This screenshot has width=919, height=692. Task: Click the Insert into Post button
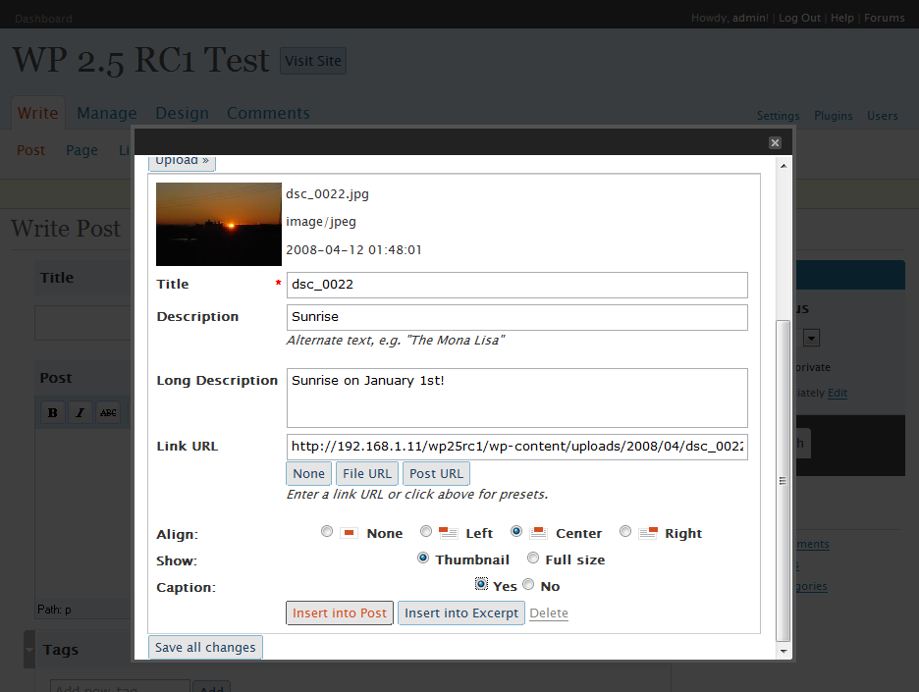tap(340, 612)
